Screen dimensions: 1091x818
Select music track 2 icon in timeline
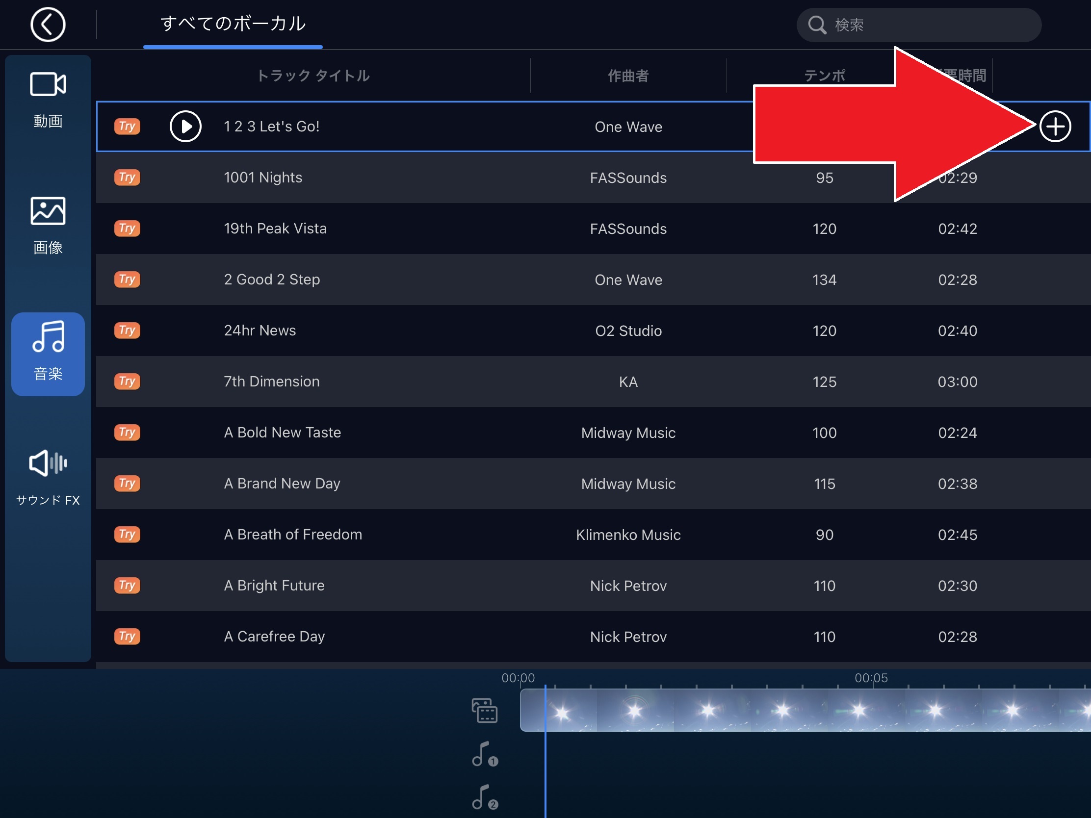485,797
